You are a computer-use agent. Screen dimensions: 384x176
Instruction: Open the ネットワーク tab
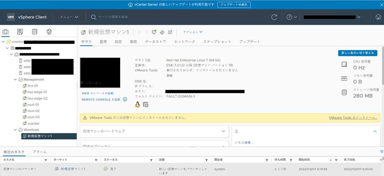[185, 42]
